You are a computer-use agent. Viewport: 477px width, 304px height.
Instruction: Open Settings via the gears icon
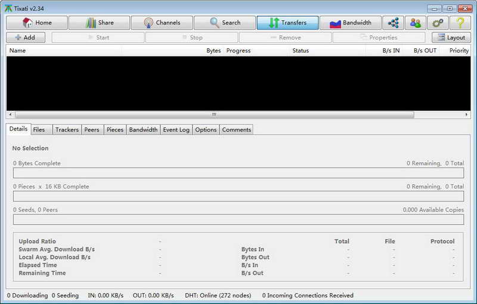tap(438, 23)
